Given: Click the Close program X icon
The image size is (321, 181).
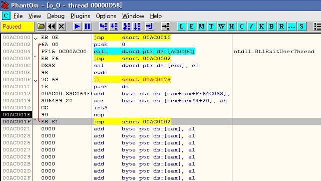Looking at the screenshot, I should tap(61, 27).
